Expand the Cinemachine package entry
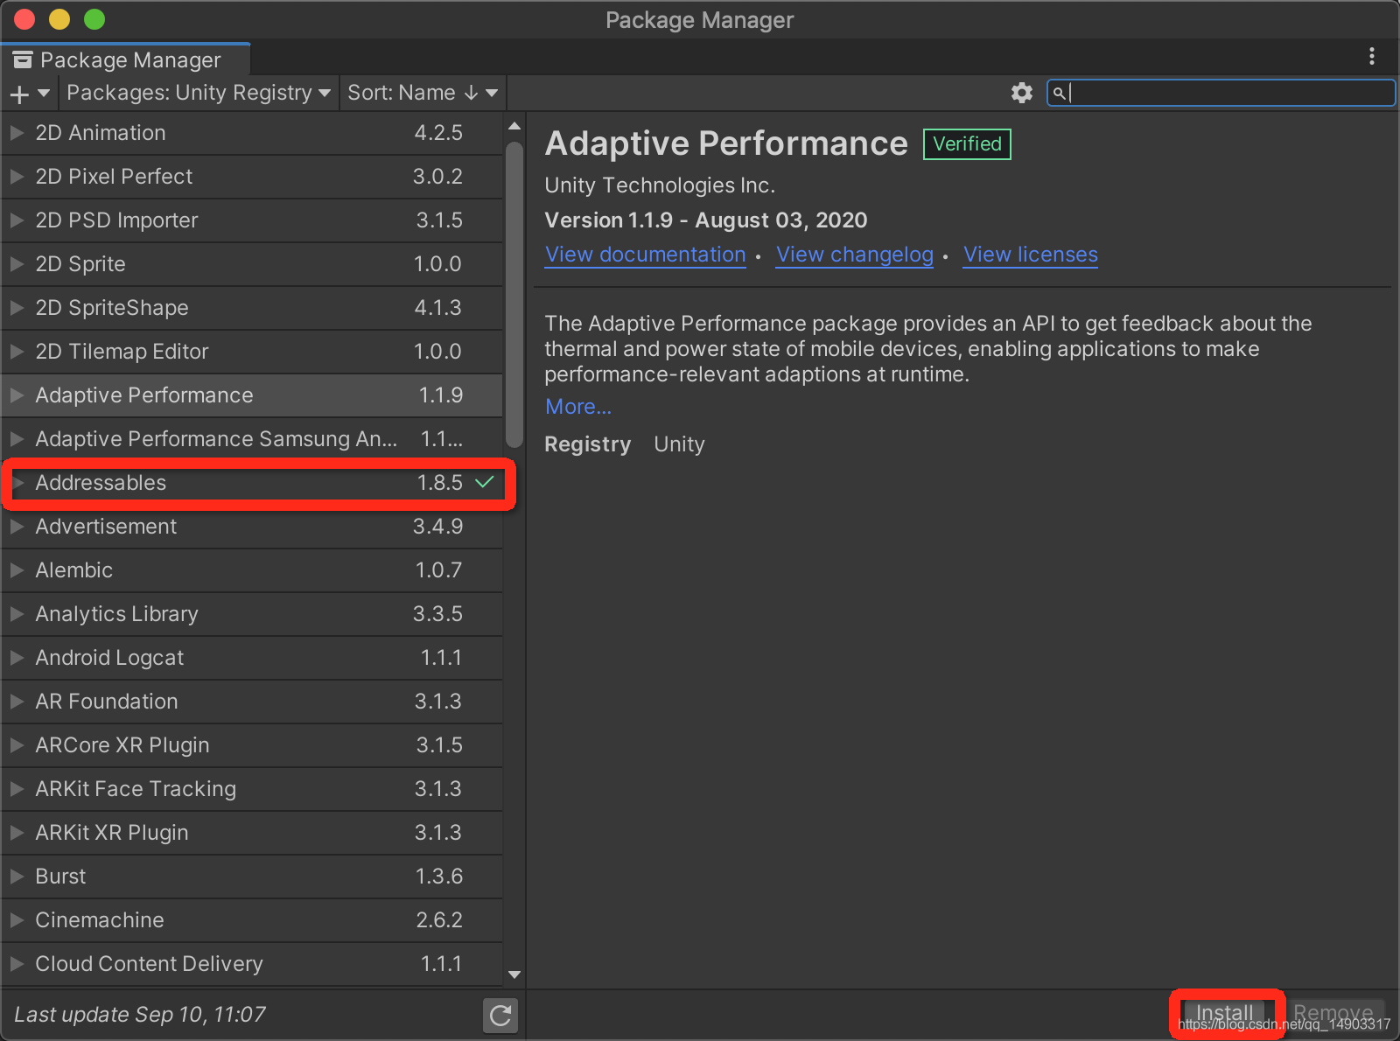Image resolution: width=1400 pixels, height=1041 pixels. click(x=16, y=919)
